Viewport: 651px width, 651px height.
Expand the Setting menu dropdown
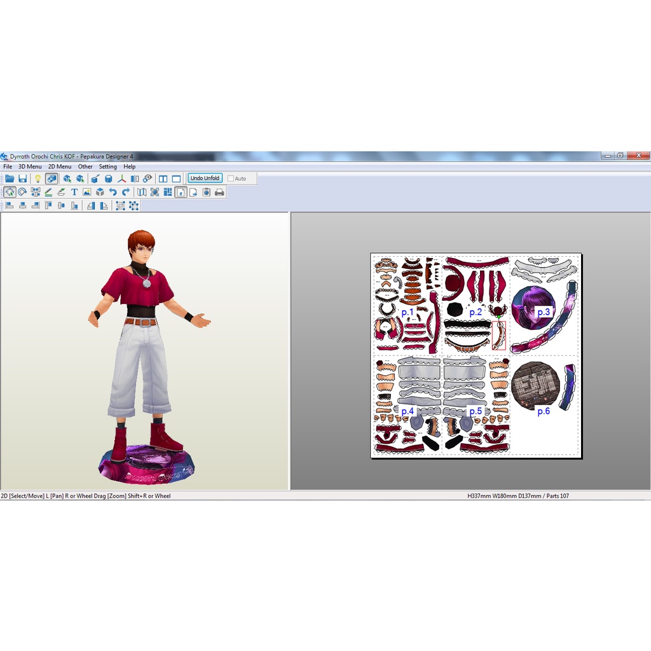[107, 167]
